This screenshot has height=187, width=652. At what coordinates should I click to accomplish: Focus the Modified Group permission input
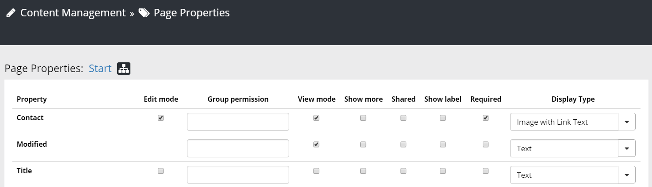[238, 149]
